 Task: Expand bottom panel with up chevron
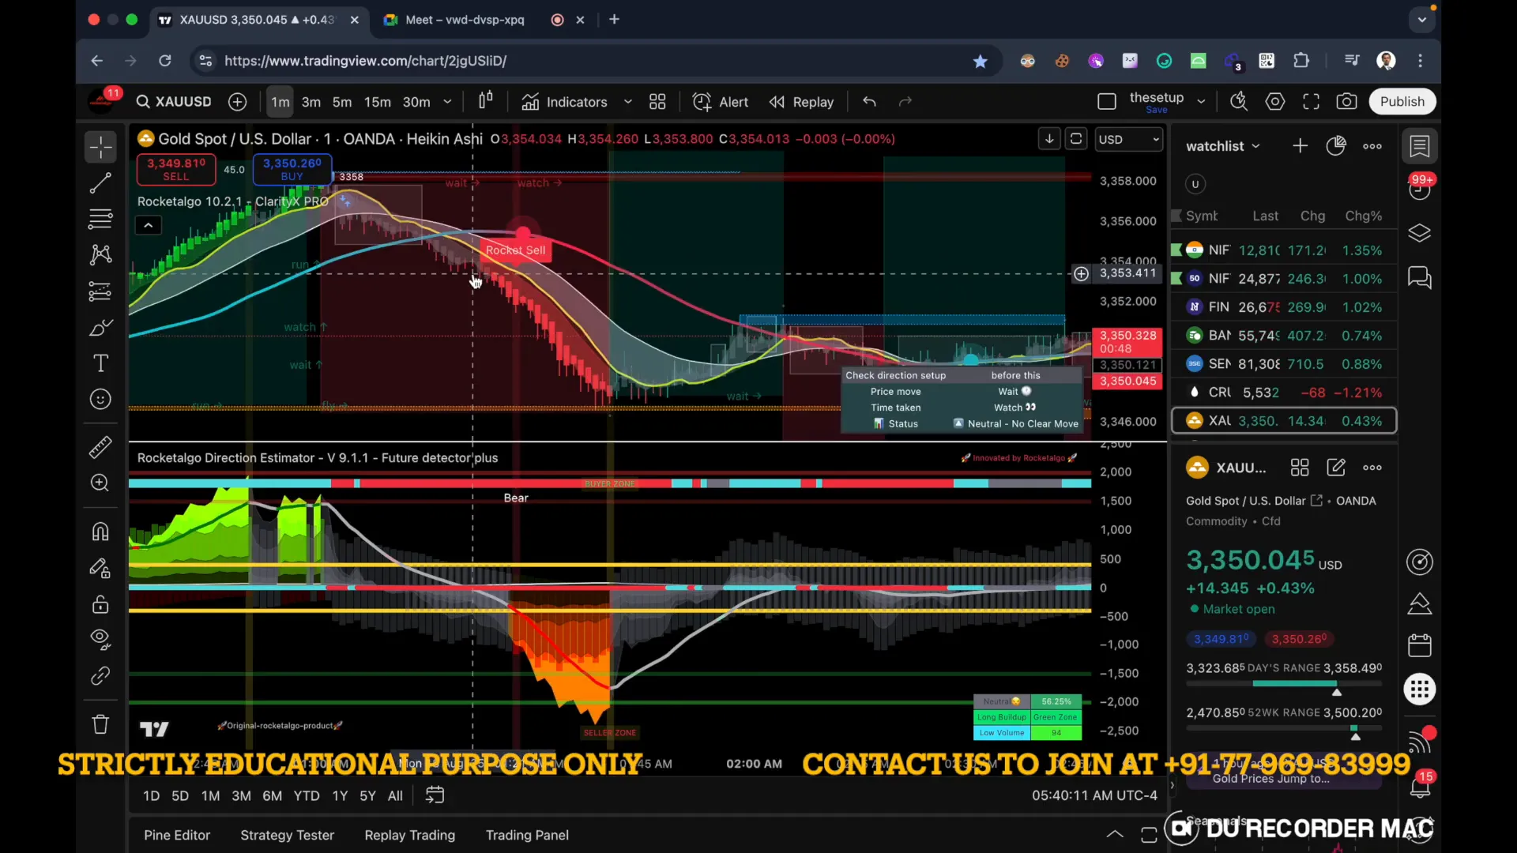(1115, 834)
